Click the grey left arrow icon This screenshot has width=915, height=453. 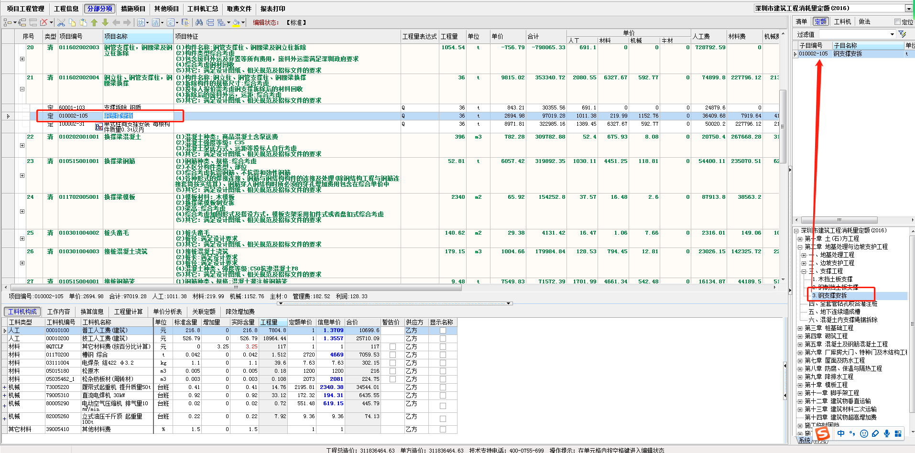click(116, 22)
